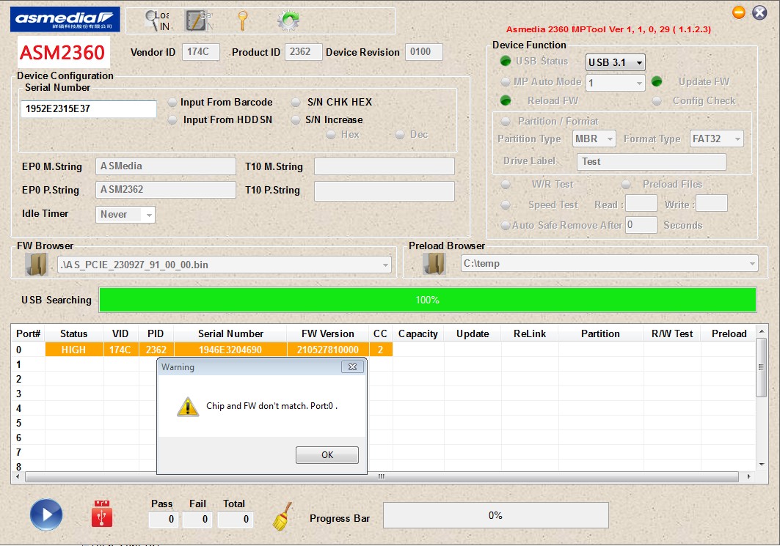Image resolution: width=780 pixels, height=546 pixels.
Task: Click the T10 M.String field
Action: (384, 166)
